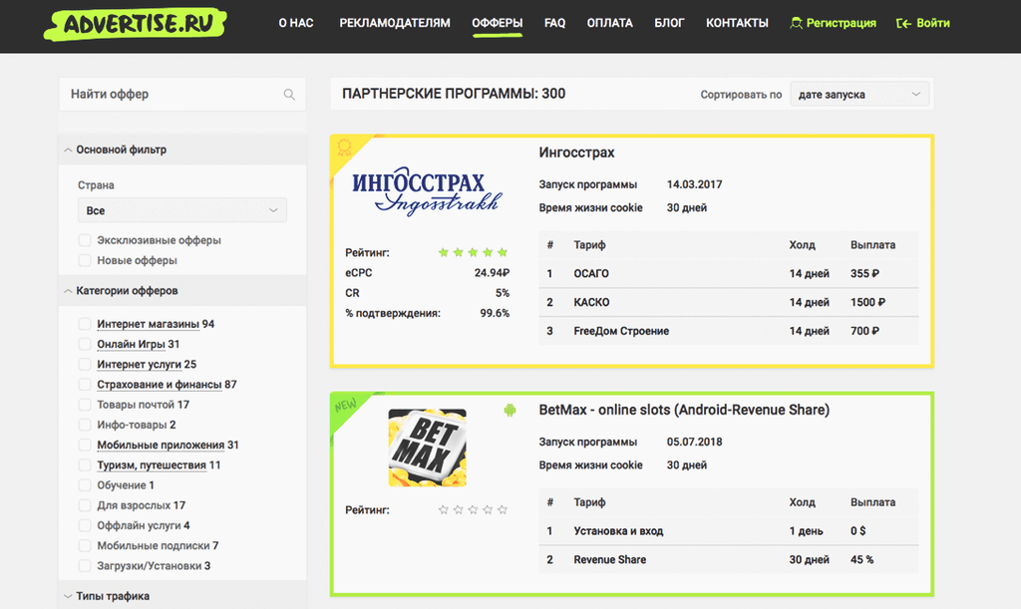Select the Revenue Share tariff row

click(729, 559)
